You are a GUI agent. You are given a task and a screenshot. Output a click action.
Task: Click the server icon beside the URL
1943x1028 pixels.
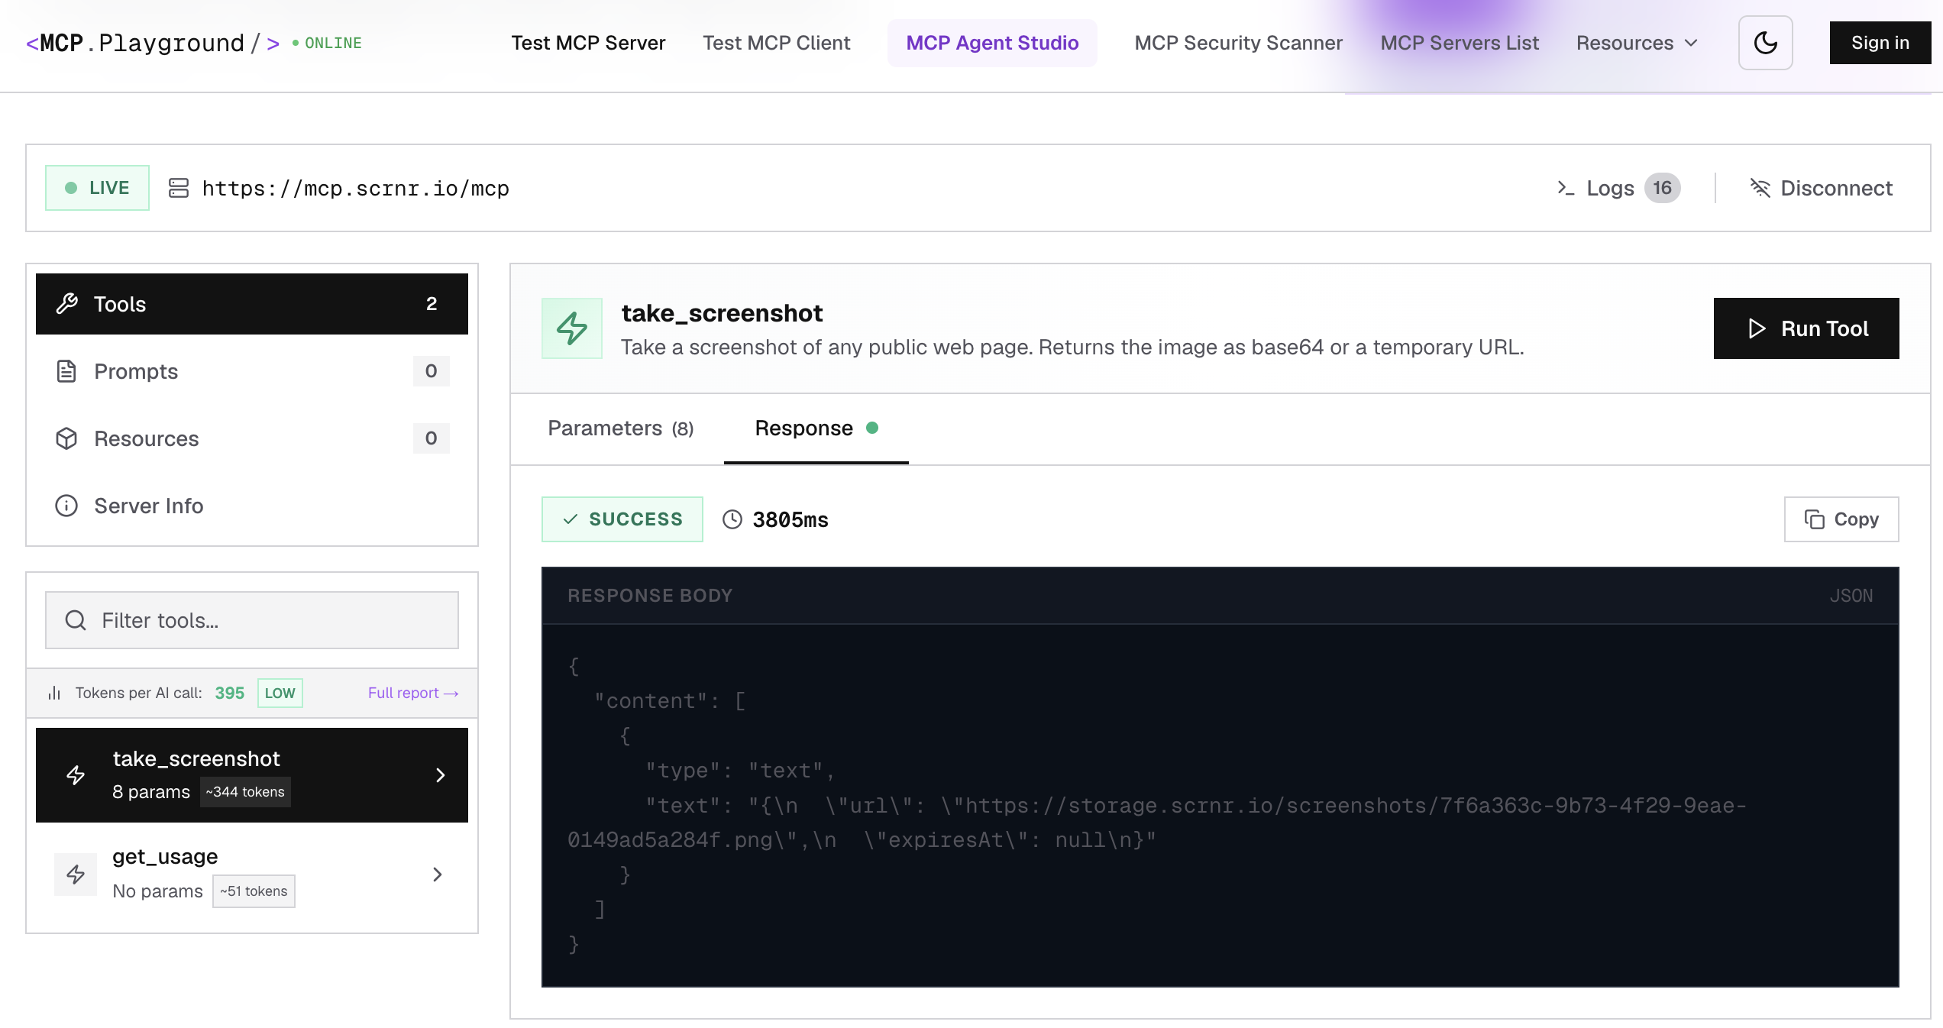pos(179,188)
